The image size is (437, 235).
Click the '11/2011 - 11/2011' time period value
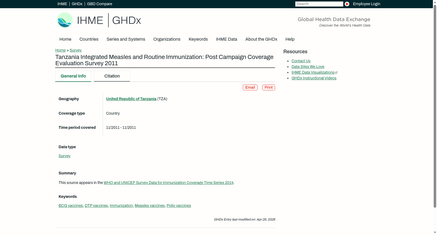point(121,127)
